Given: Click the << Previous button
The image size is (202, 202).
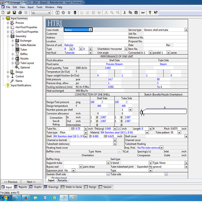Looking at the screenshot, I should pyautogui.click(x=11, y=182).
